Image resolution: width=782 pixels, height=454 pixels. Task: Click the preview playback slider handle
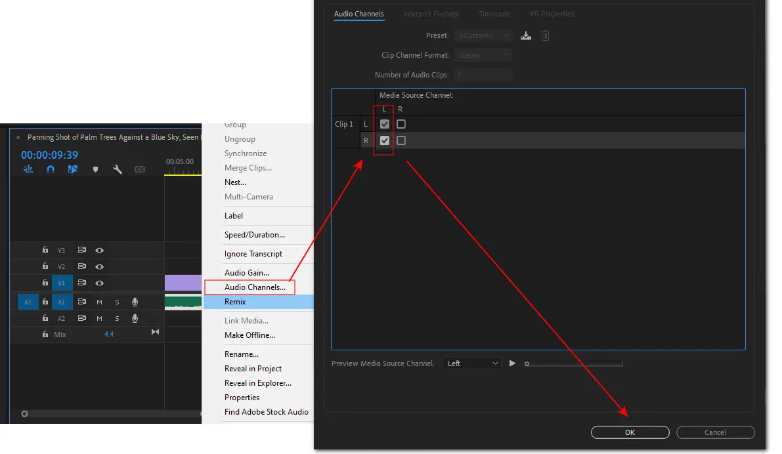527,364
